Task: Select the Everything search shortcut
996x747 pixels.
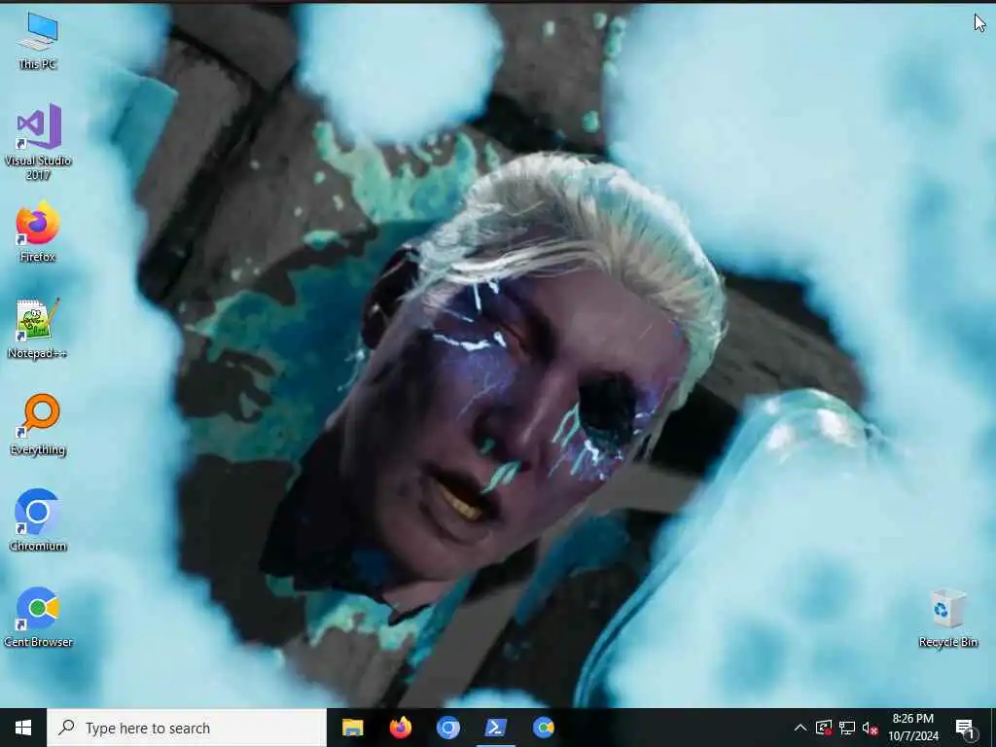Action: click(38, 424)
